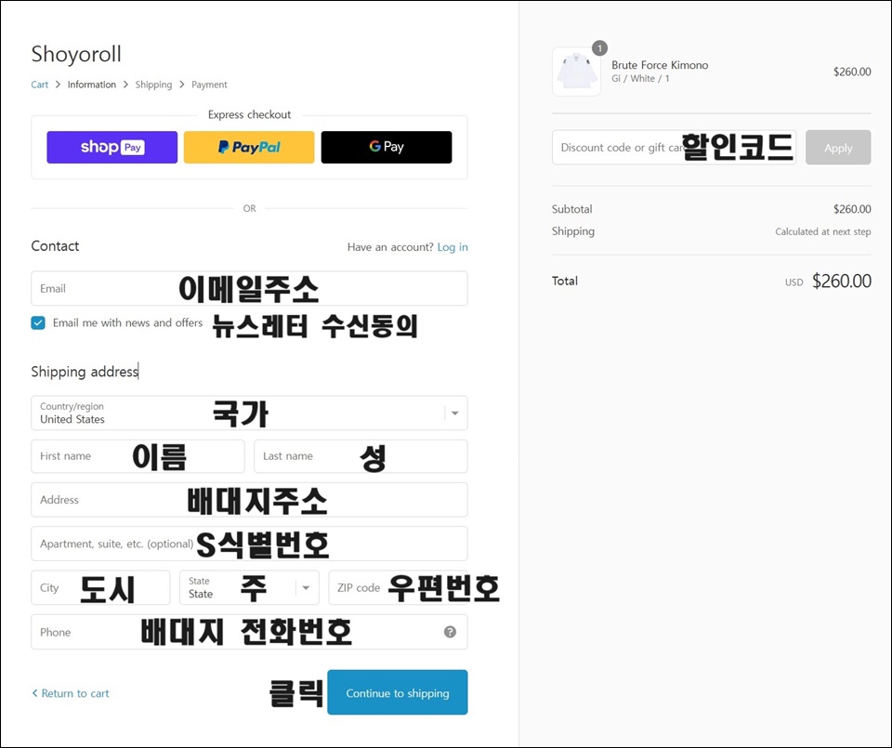Pay with Google Pay express checkout

387,148
